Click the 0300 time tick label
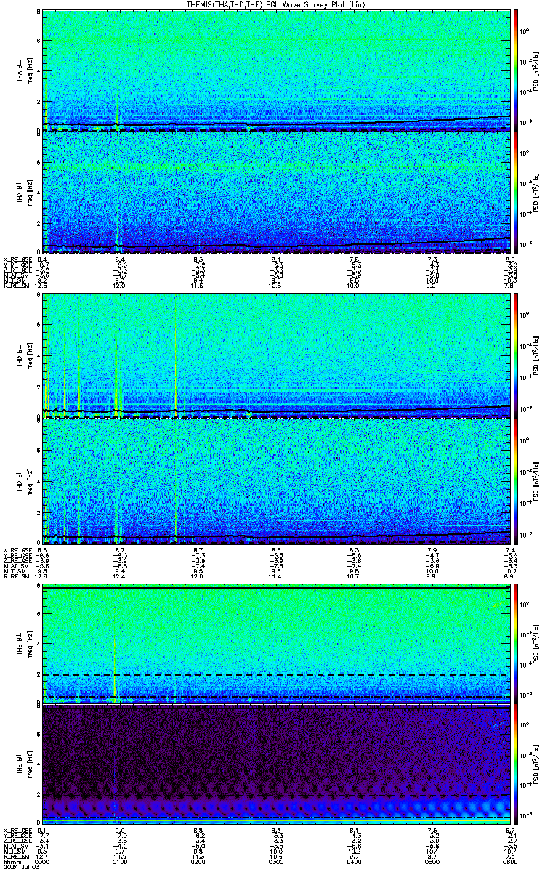545x872 pixels. (x=276, y=862)
